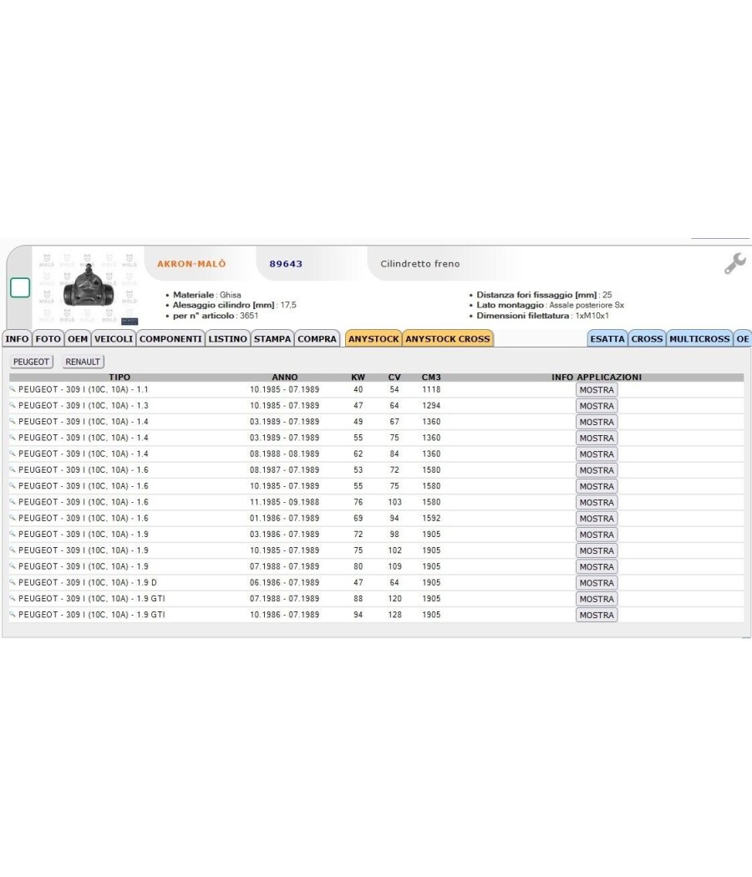Show applications for 1.4 49 kW row
This screenshot has width=752, height=877.
[x=597, y=423]
